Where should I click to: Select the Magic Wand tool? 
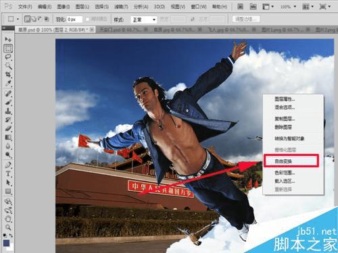coord(8,66)
